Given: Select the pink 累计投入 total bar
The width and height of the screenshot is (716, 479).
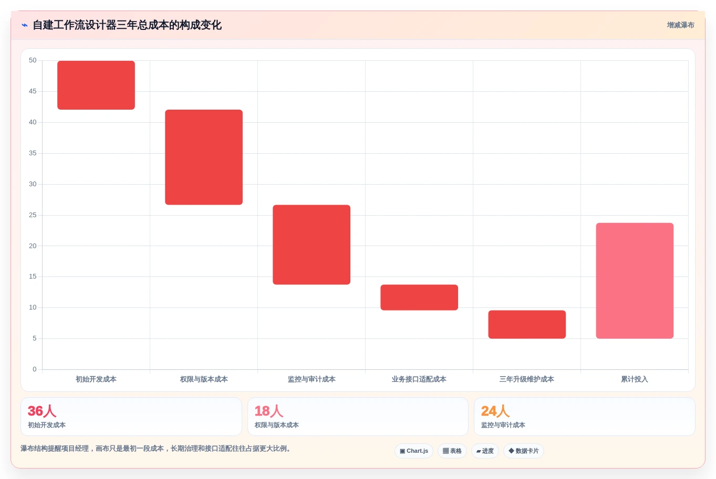Looking at the screenshot, I should pyautogui.click(x=635, y=281).
